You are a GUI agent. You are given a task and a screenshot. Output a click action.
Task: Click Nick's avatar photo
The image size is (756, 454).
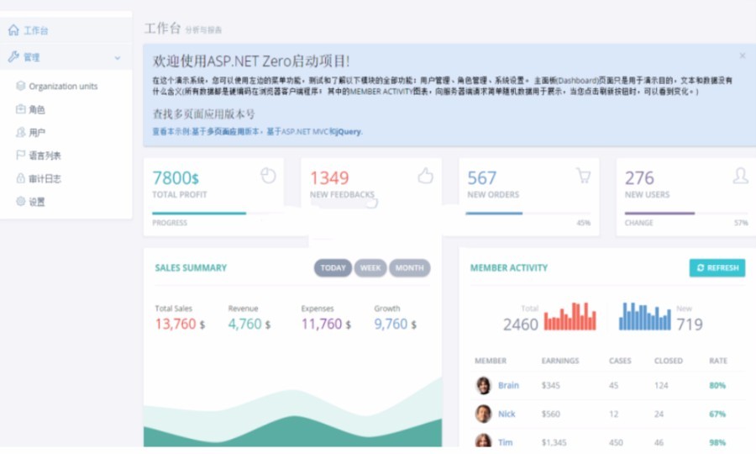coord(483,414)
